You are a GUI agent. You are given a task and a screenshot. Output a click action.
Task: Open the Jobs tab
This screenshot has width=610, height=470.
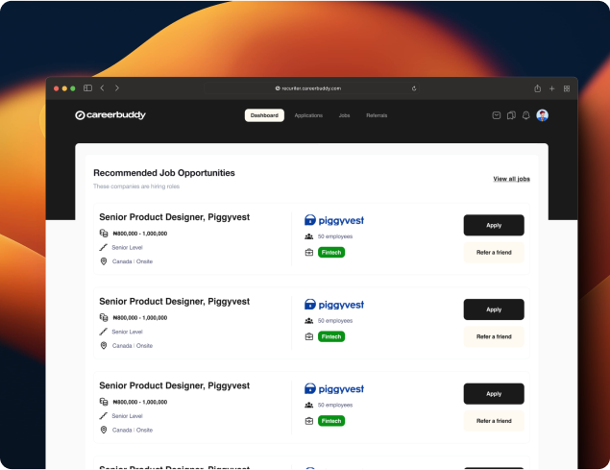[344, 115]
